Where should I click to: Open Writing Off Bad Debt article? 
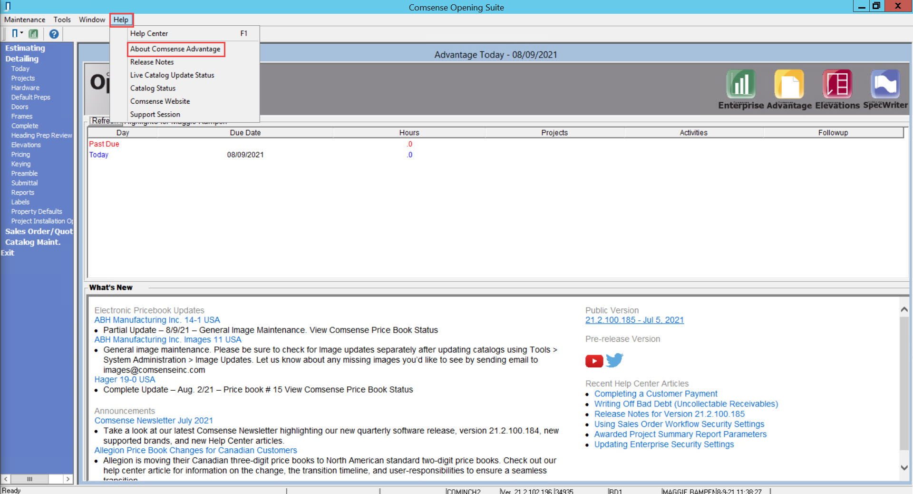[686, 404]
